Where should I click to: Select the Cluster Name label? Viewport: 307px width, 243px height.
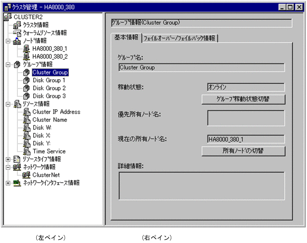[50, 119]
